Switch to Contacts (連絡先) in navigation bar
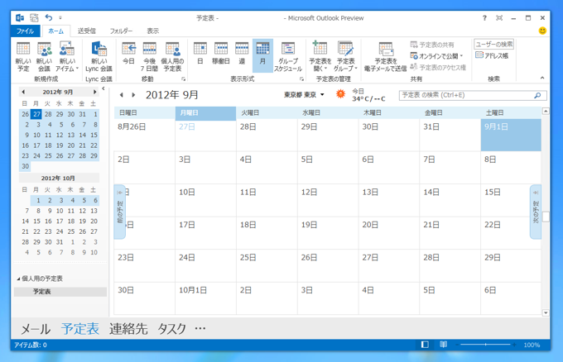This screenshot has width=563, height=362. click(x=128, y=329)
